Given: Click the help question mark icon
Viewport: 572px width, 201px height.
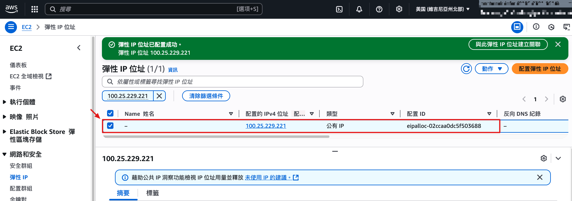Looking at the screenshot, I should point(379,9).
